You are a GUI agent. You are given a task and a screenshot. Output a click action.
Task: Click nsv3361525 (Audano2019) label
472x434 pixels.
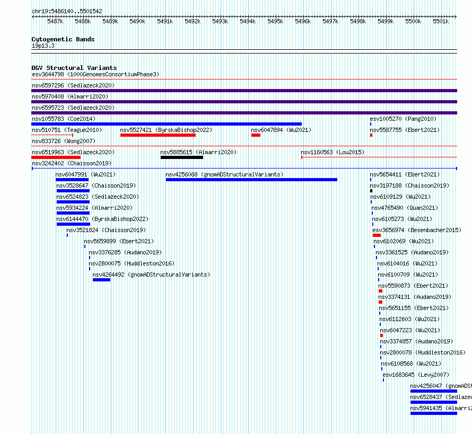click(412, 252)
